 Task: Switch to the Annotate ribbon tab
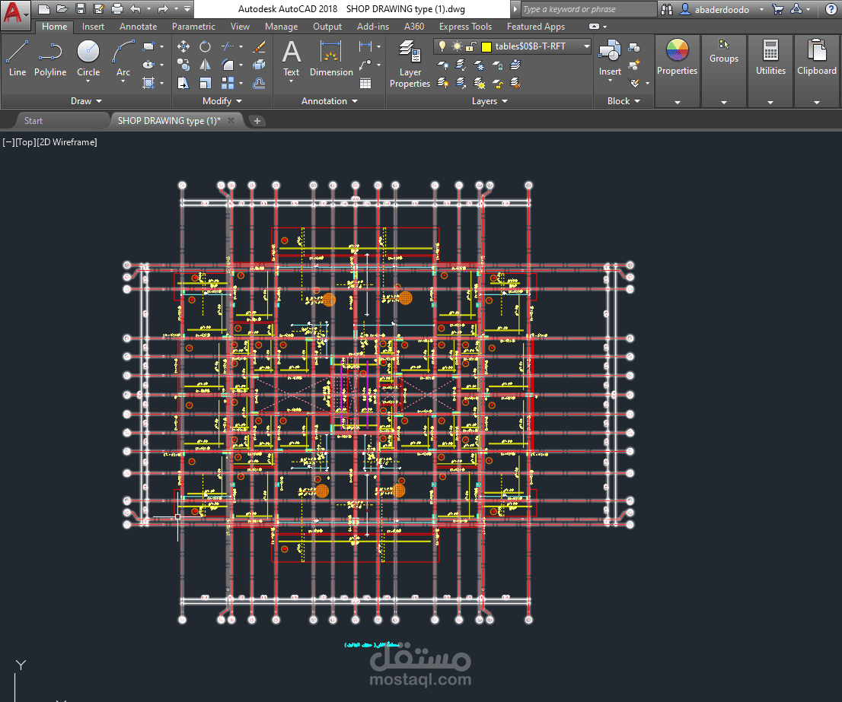[x=138, y=27]
